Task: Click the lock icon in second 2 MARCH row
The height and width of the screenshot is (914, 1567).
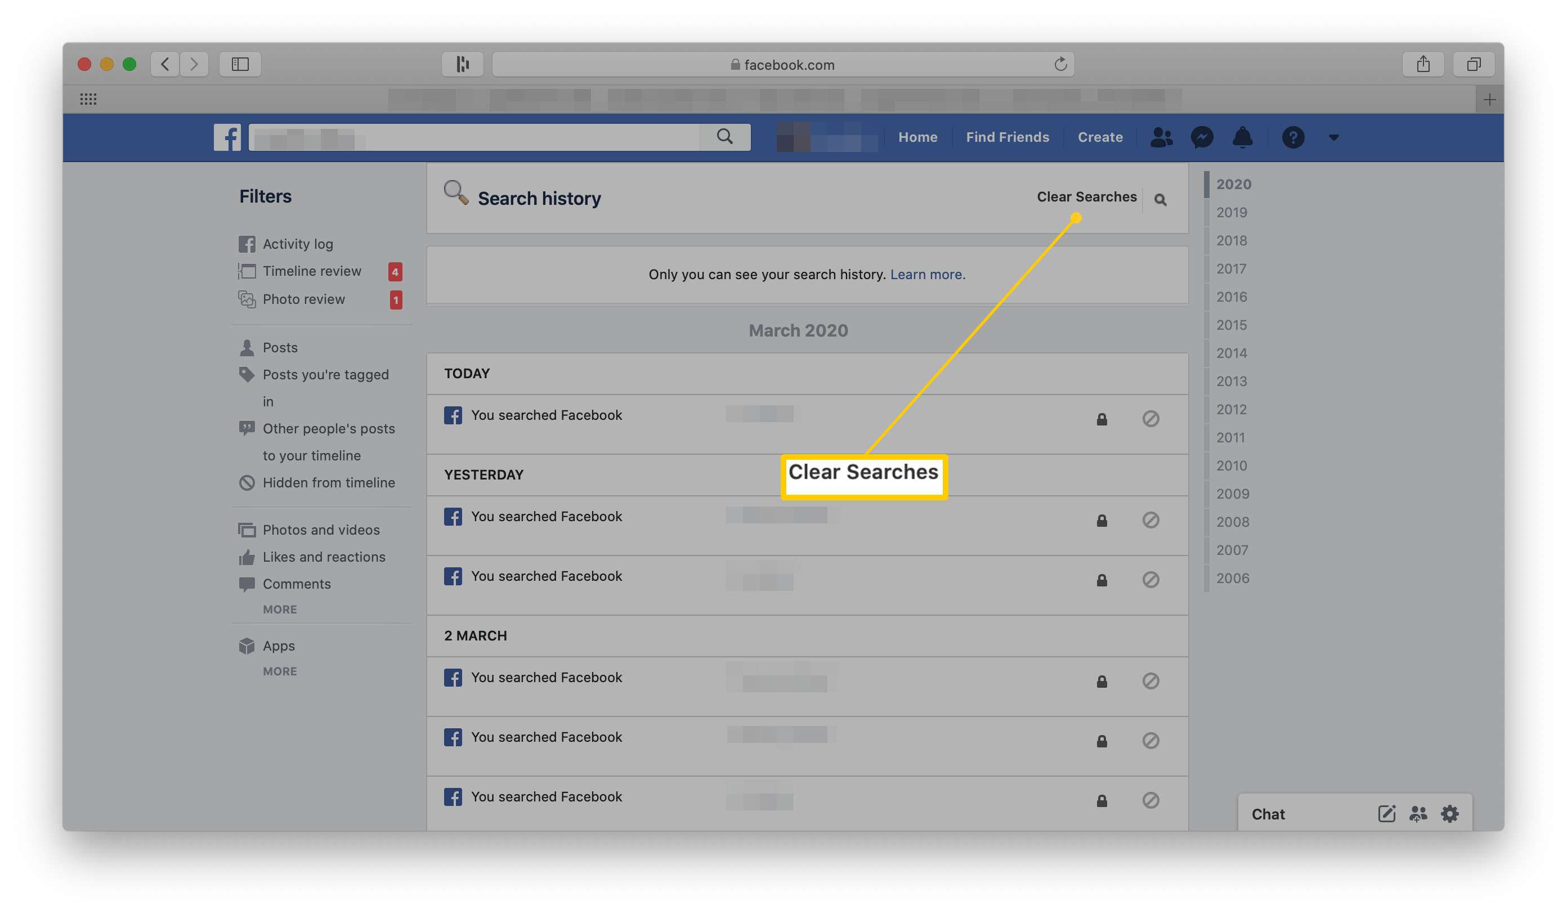Action: [x=1102, y=741]
